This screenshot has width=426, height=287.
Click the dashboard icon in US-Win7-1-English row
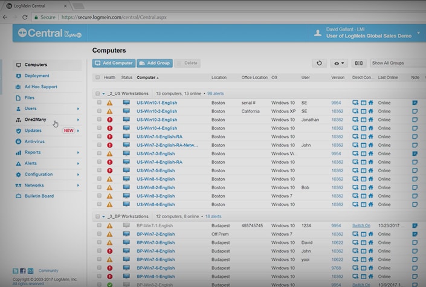pyautogui.click(x=363, y=137)
